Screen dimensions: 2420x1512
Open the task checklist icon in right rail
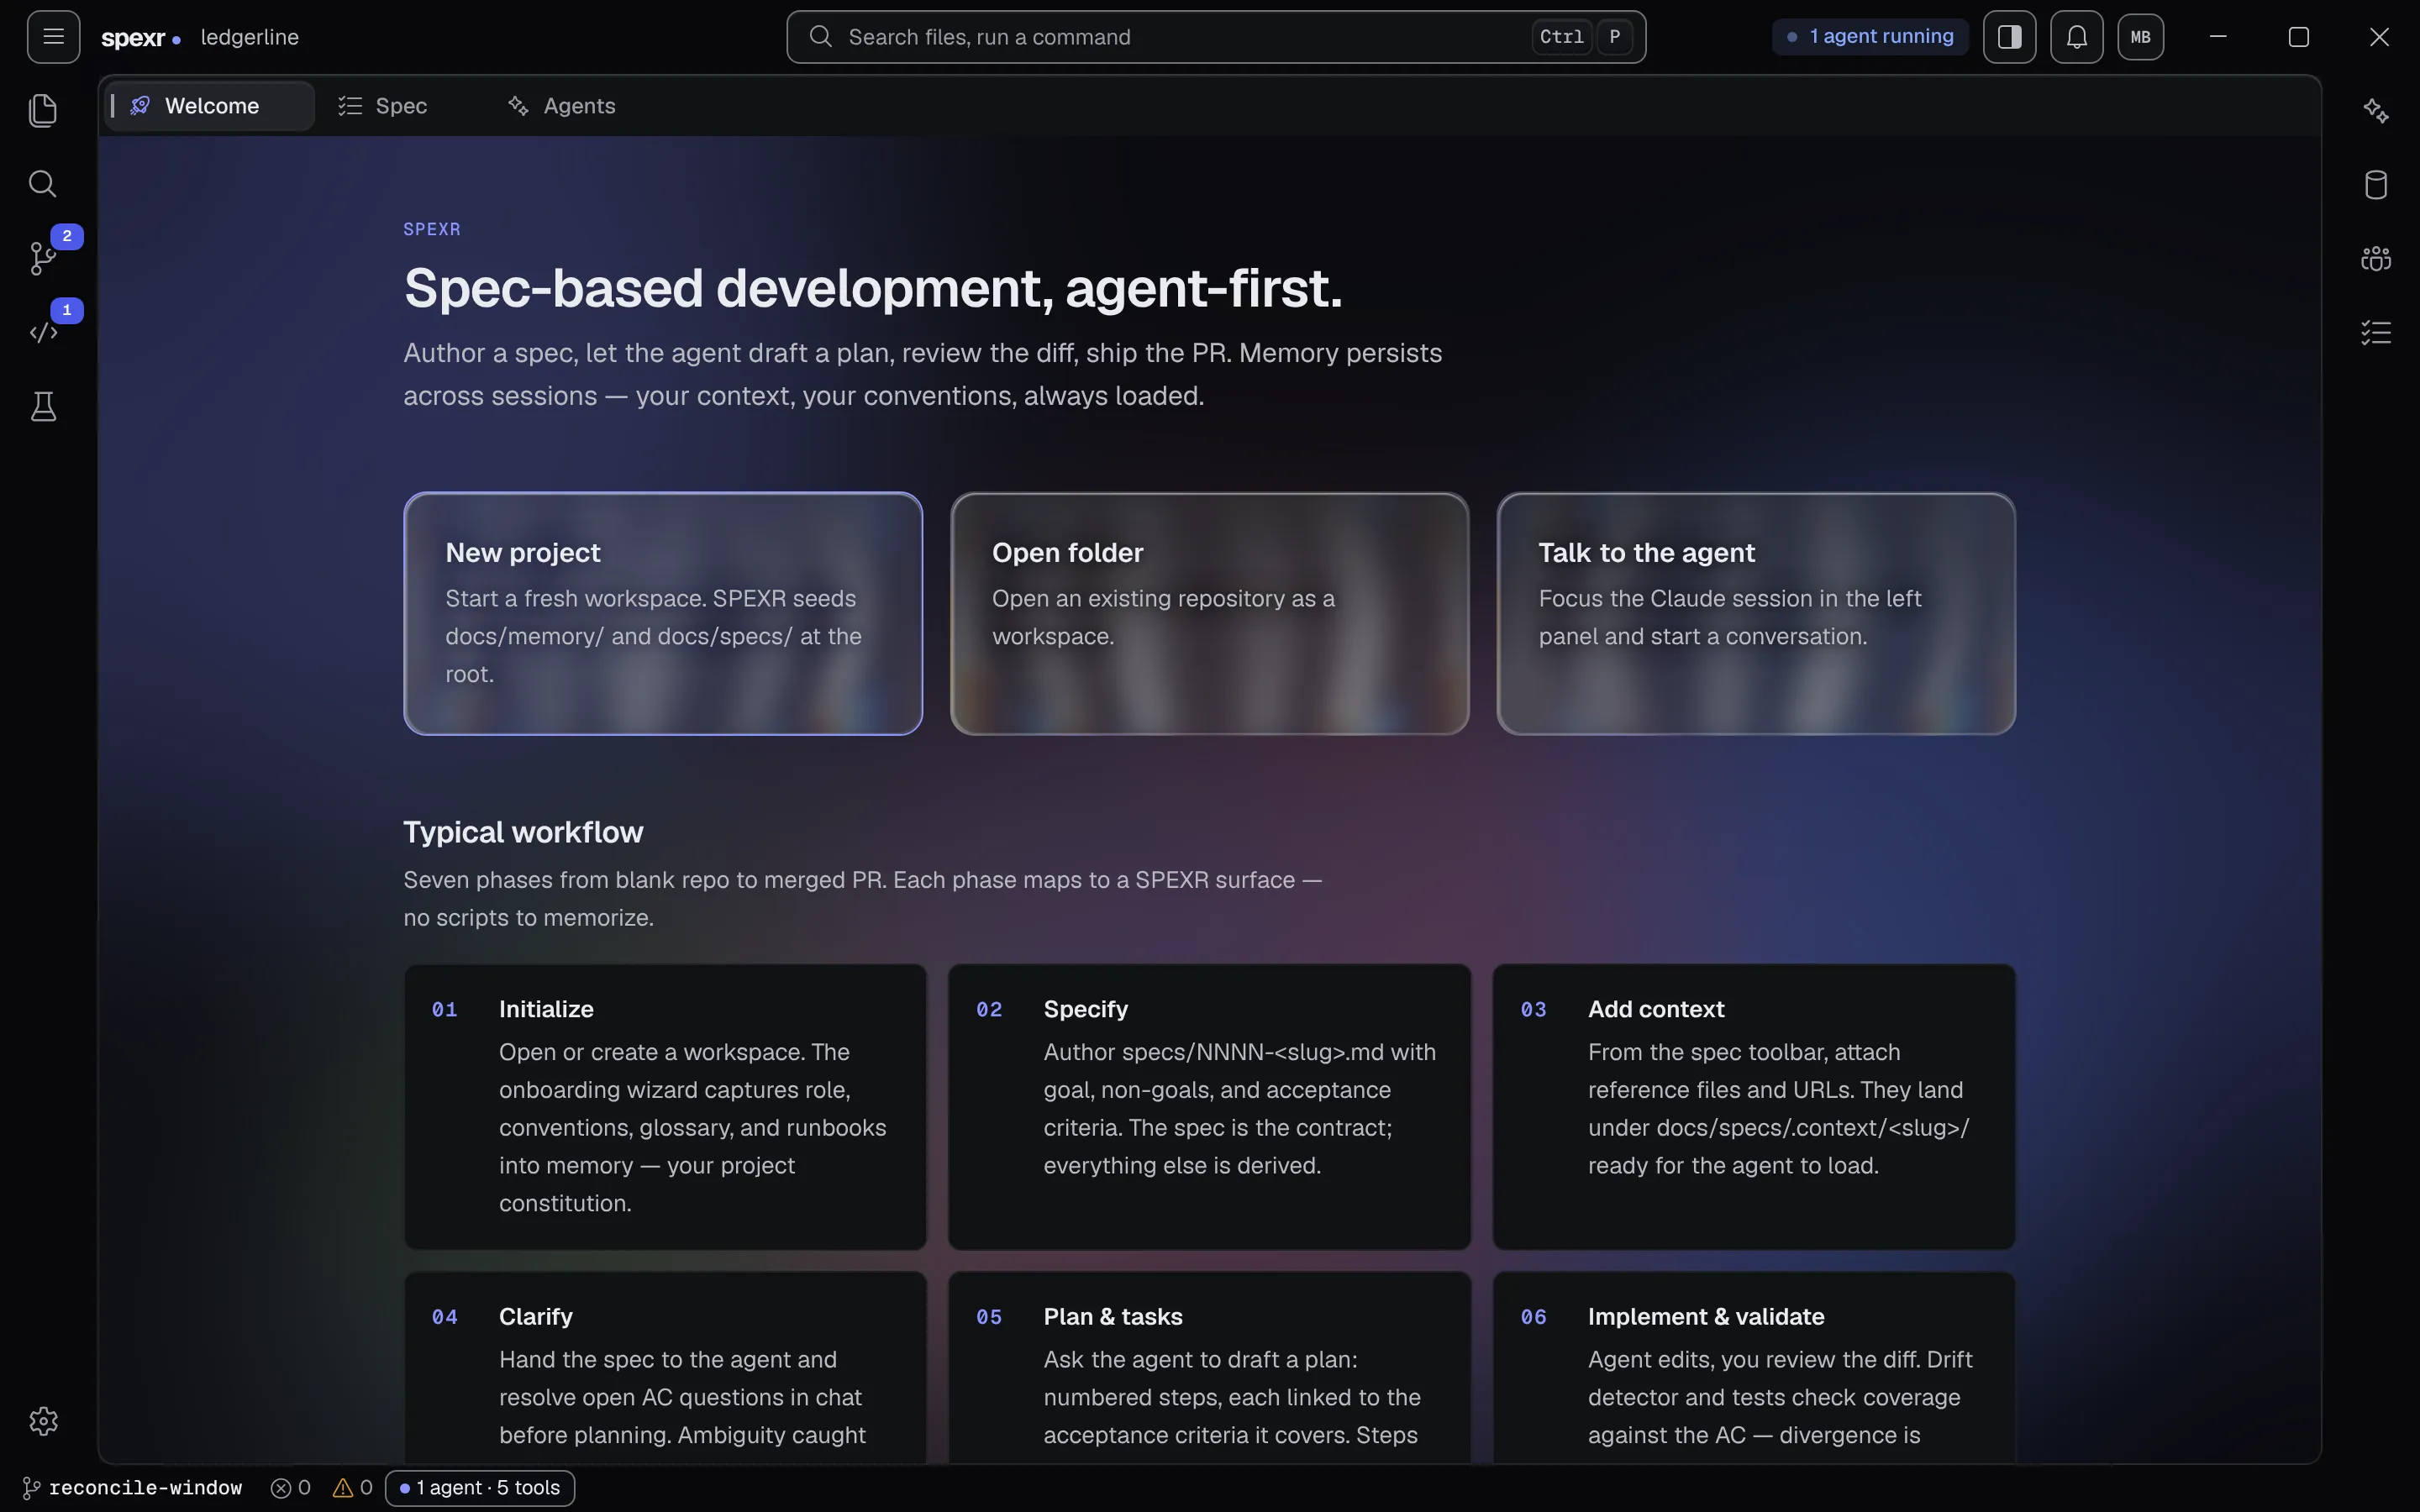pyautogui.click(x=2376, y=332)
